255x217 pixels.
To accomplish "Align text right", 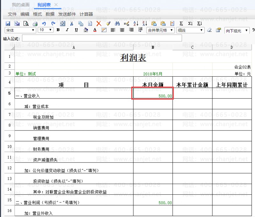I will (x=131, y=30).
